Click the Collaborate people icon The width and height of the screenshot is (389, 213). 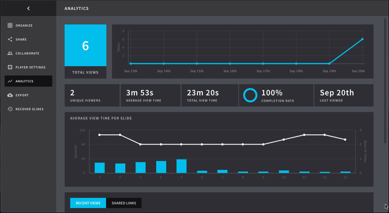pos(10,53)
